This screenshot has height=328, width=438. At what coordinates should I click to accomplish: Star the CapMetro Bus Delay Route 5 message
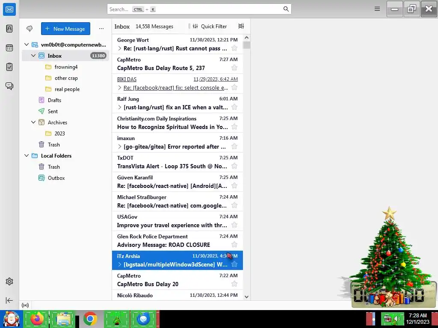[x=234, y=68]
